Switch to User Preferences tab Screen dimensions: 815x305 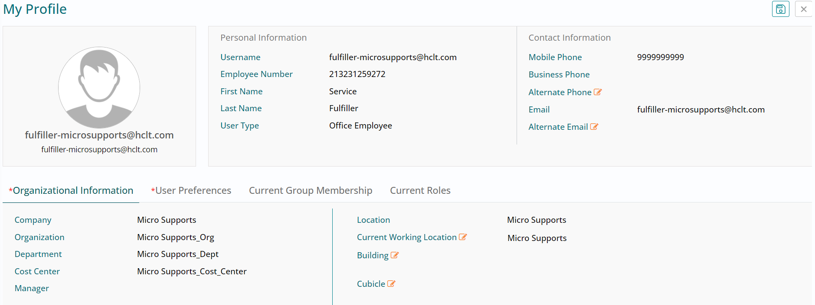[191, 190]
